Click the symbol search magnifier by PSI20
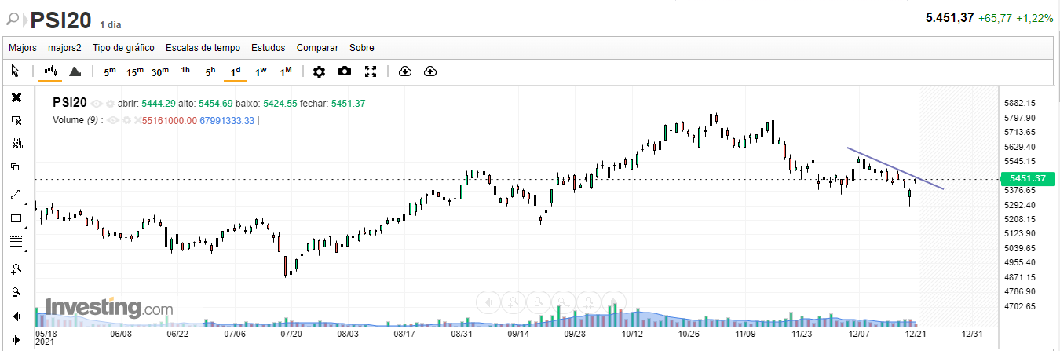Image resolution: width=1060 pixels, height=351 pixels. point(13,19)
